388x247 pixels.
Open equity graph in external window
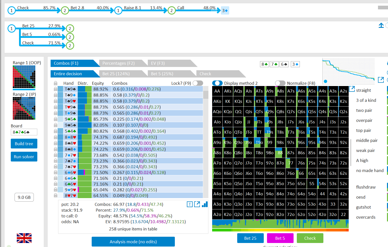coord(381,80)
